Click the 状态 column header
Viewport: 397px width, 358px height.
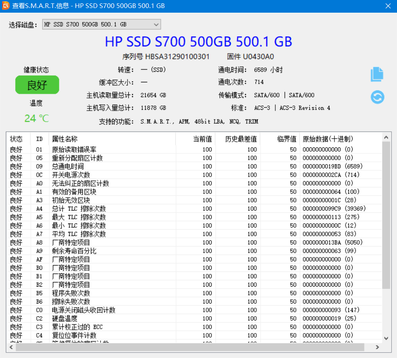(x=18, y=139)
